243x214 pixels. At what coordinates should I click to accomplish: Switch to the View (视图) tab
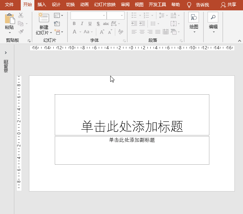[139, 5]
